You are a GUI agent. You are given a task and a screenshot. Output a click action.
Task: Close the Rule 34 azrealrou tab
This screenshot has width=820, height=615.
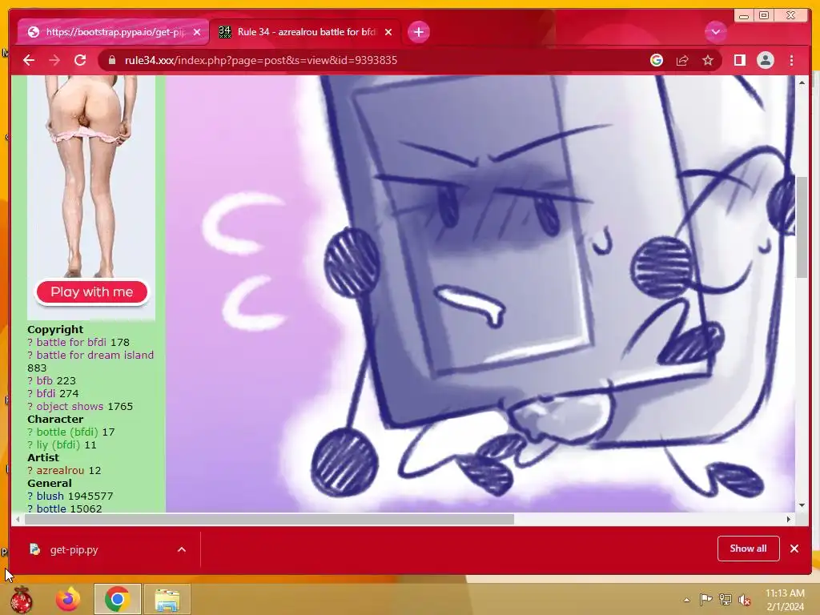tap(388, 32)
